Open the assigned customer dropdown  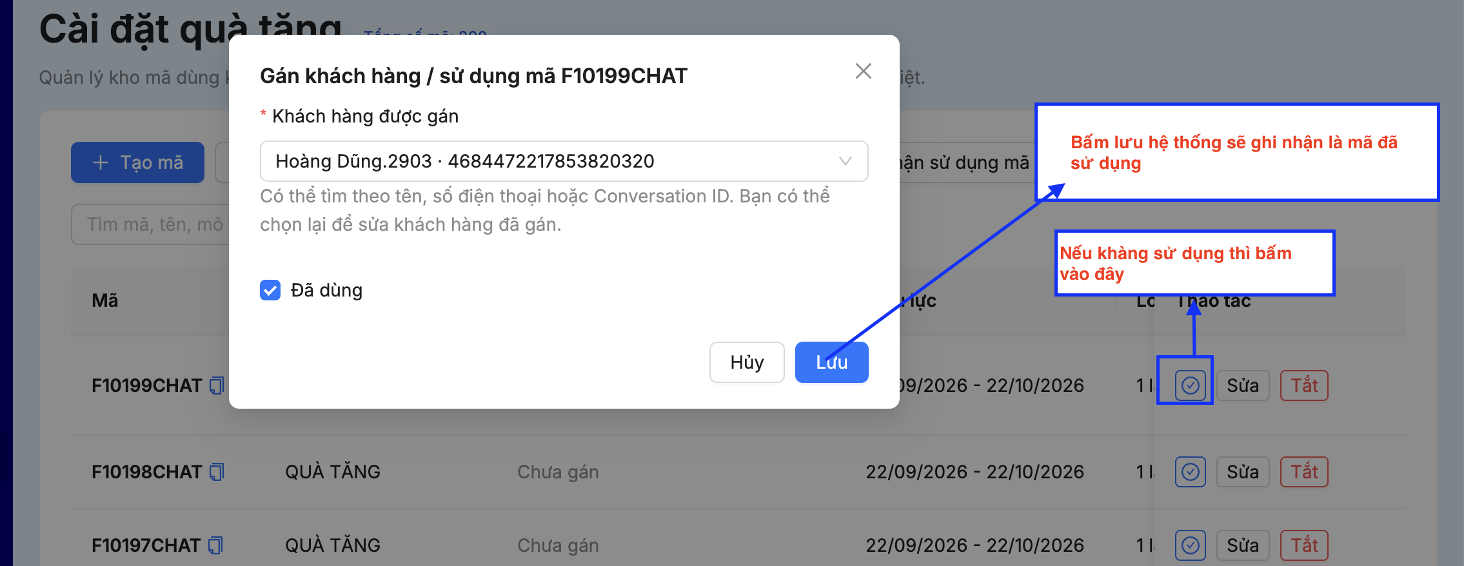[564, 161]
